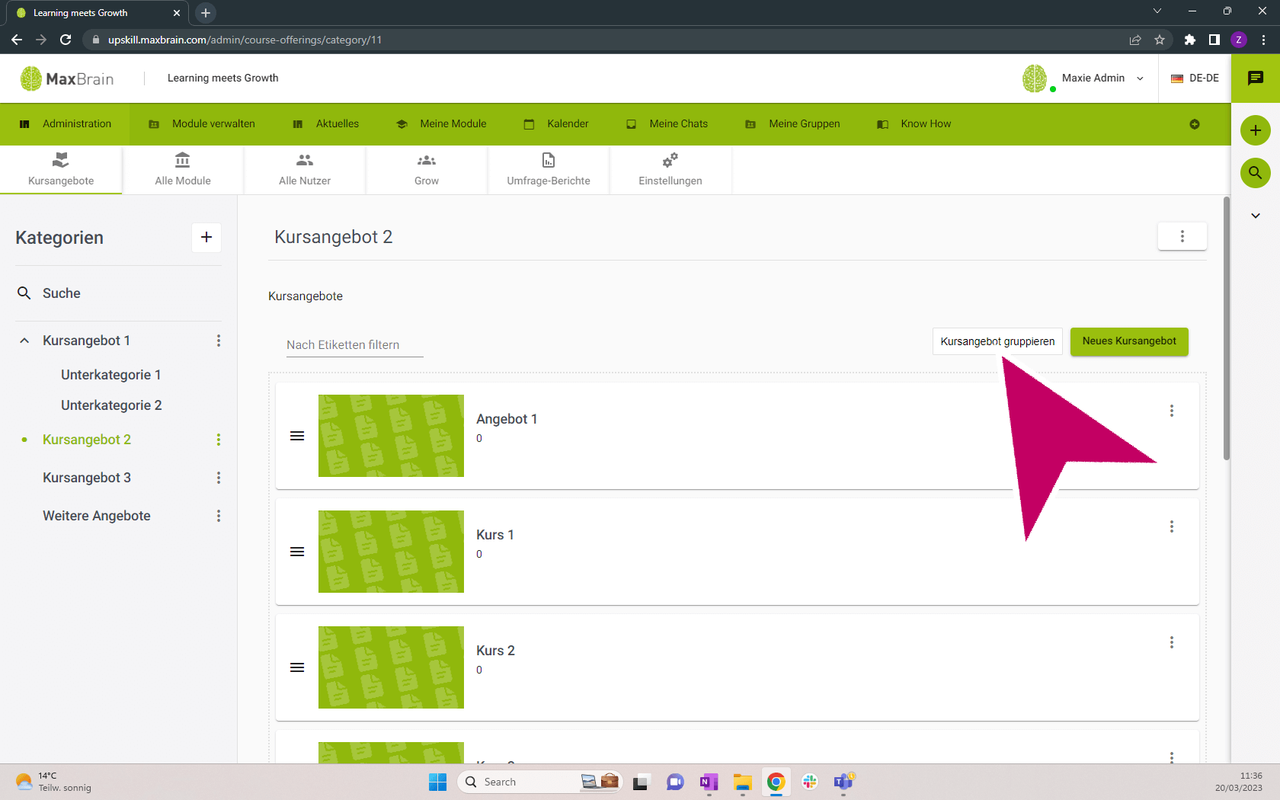
Task: Select Unterkategorie 2
Action: 111,405
